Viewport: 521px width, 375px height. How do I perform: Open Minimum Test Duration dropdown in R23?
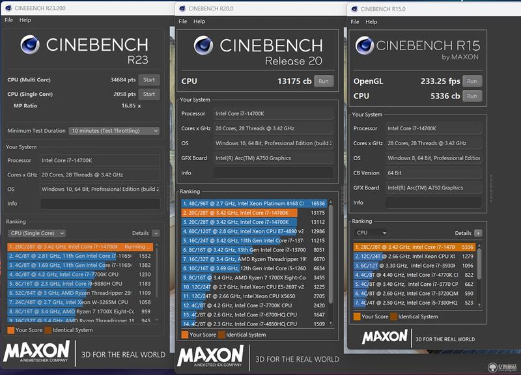coord(114,131)
